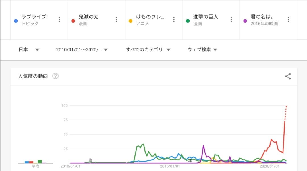
Task: Open more options for 進撃の巨人 term
Action: [231, 20]
